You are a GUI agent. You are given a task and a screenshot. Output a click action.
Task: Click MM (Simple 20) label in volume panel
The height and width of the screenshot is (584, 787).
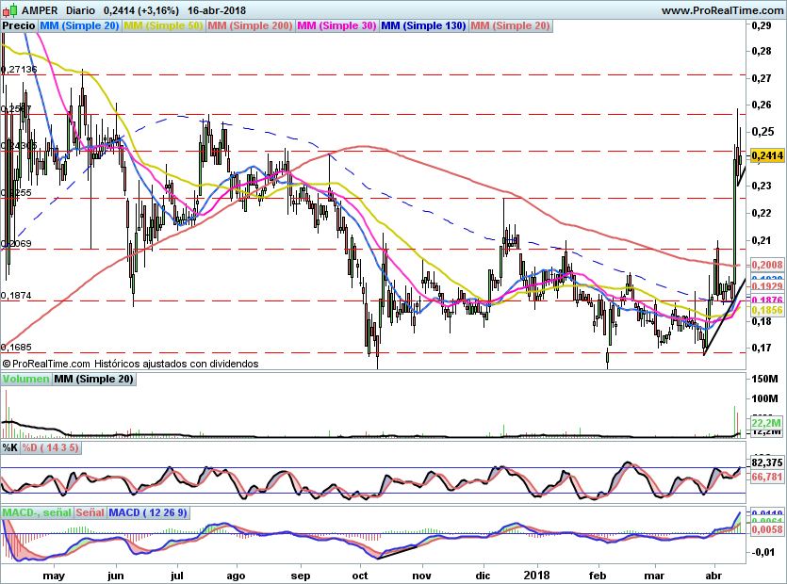tap(93, 379)
